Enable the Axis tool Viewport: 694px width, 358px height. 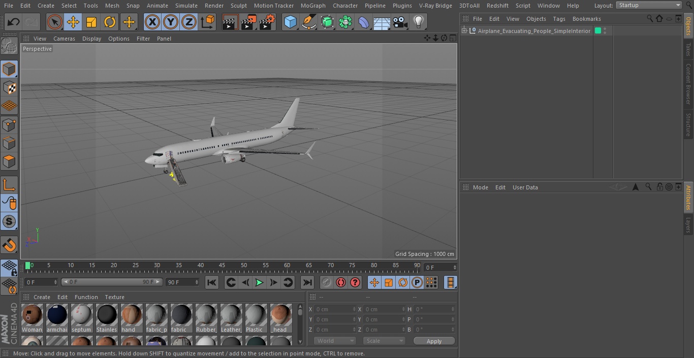[9, 184]
